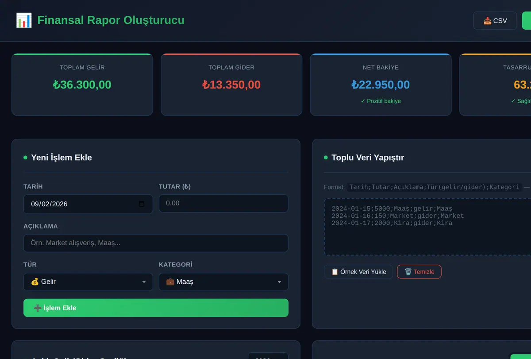Click Örnek Veri Yükle button

click(358, 272)
